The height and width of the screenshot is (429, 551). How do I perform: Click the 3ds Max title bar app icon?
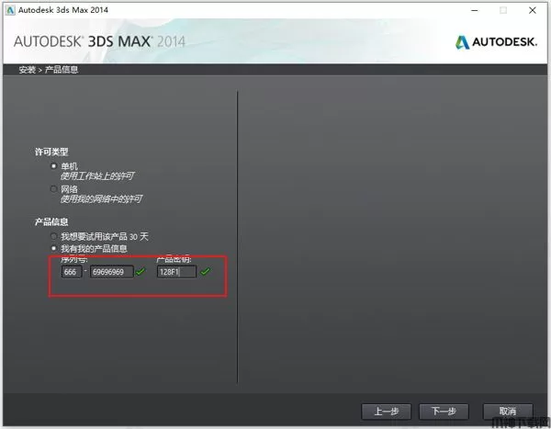pos(10,10)
